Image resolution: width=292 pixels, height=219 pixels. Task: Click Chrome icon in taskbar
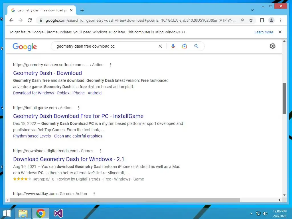click(x=41, y=213)
